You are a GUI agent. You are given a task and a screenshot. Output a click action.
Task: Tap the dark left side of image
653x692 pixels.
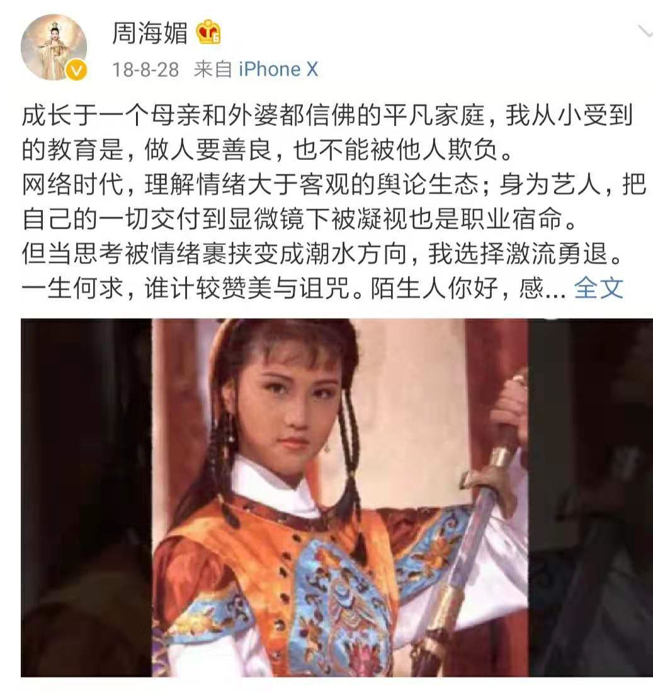click(x=86, y=497)
